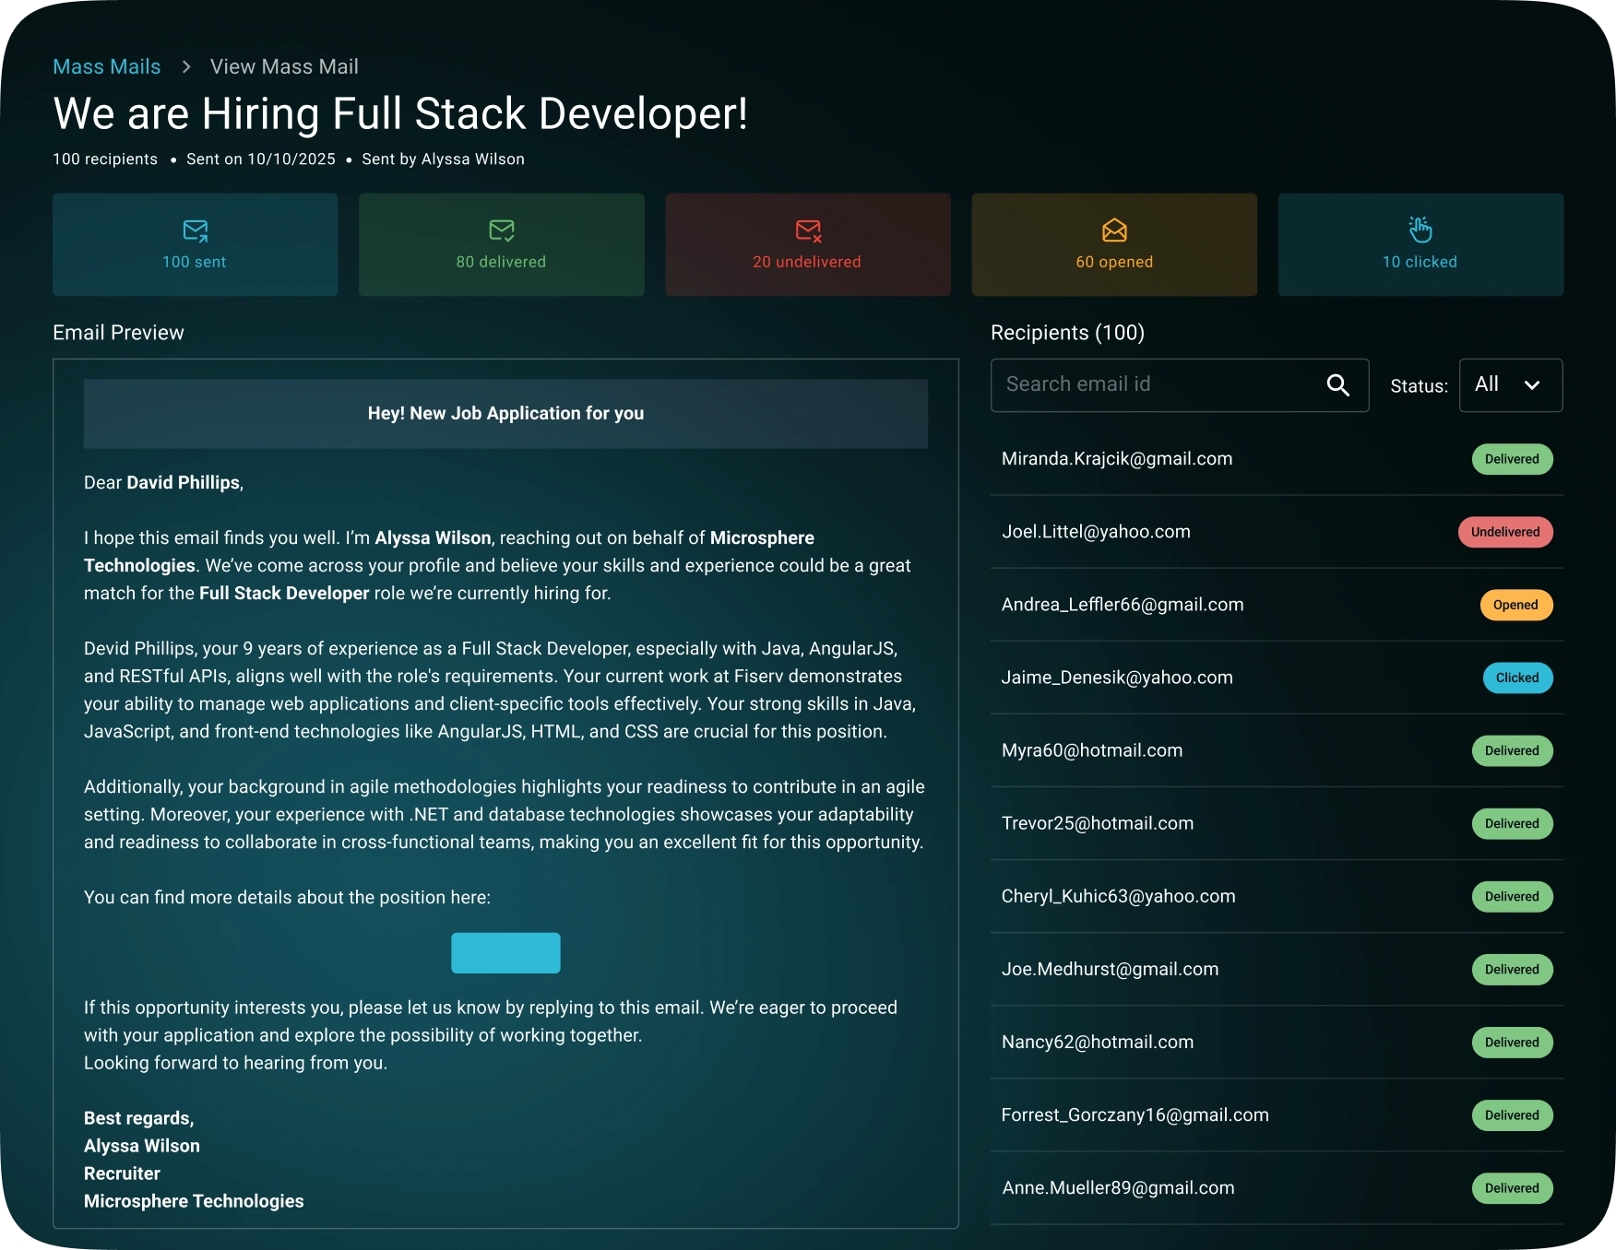
Task: Click the Dear David Phillips greeting
Action: tap(163, 483)
